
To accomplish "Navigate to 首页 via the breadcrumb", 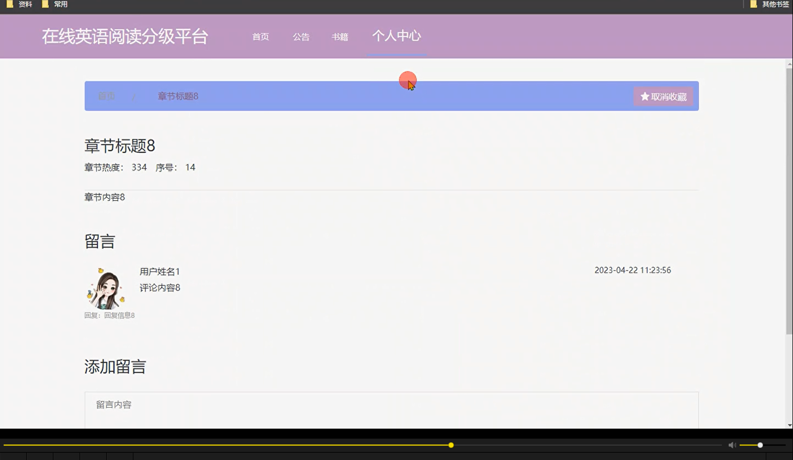I will click(x=106, y=96).
